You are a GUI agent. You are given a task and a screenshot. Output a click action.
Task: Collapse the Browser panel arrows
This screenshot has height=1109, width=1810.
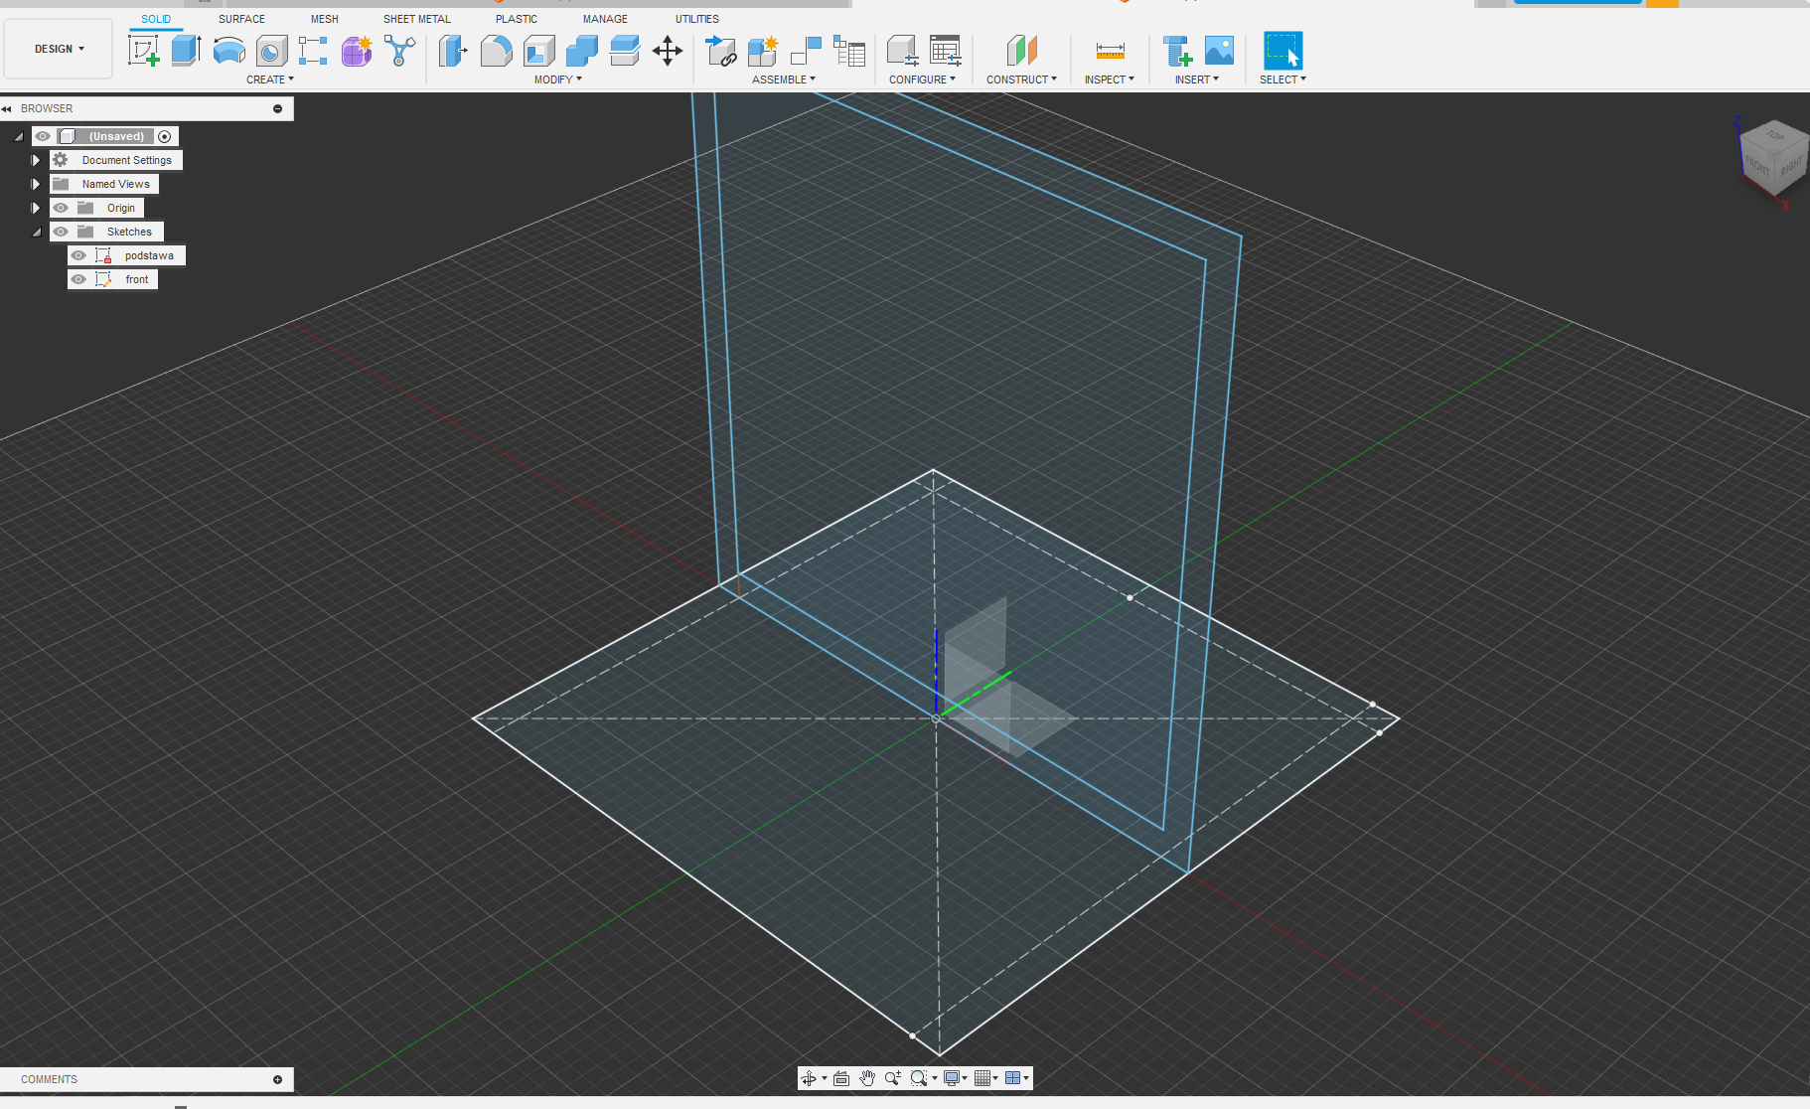pos(7,108)
